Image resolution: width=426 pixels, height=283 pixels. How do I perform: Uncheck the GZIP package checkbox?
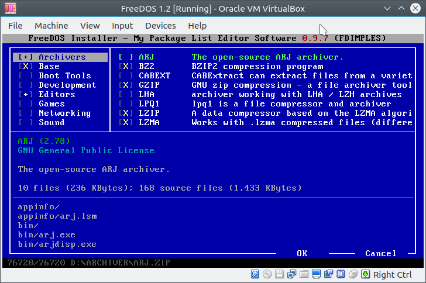pyautogui.click(x=126, y=85)
